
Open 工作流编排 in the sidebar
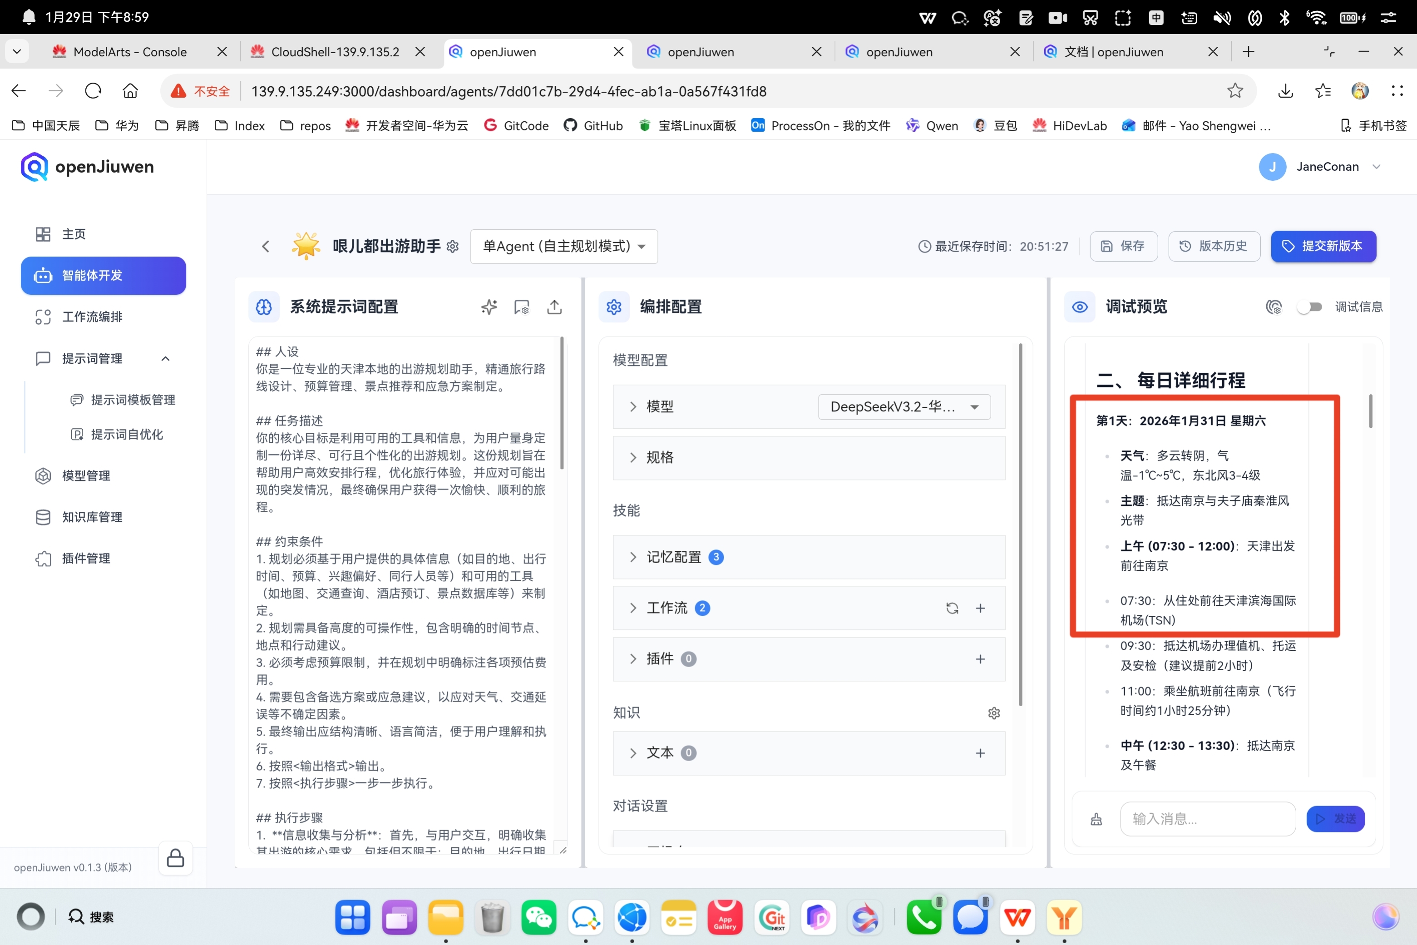92,317
